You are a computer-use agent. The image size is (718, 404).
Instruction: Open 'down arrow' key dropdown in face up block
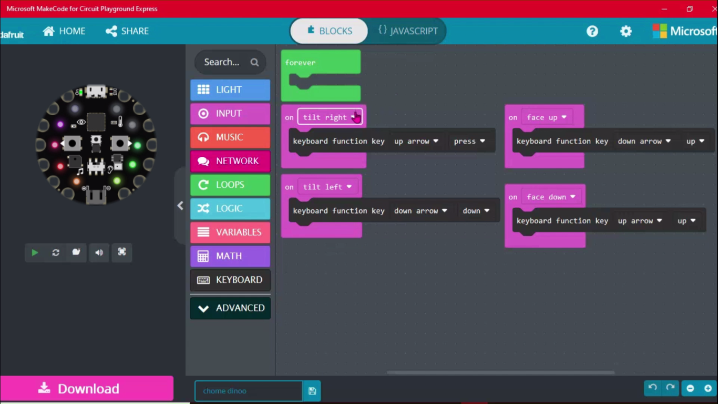tap(644, 141)
